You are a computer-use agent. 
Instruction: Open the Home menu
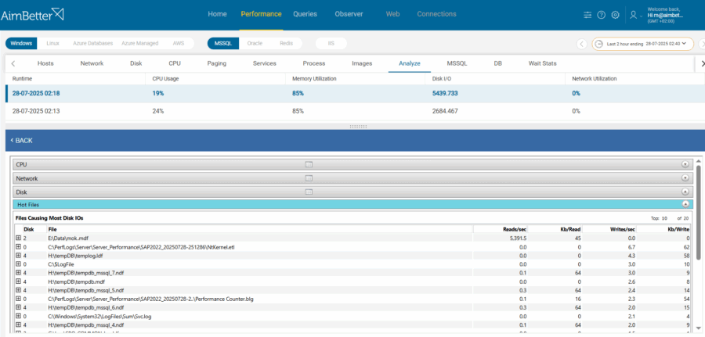[x=217, y=14]
